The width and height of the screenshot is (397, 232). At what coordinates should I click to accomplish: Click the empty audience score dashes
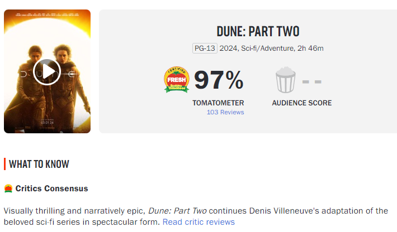tap(312, 82)
